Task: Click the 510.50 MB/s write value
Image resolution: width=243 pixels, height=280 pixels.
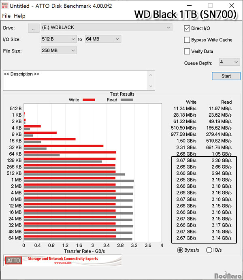Action: 183,128
